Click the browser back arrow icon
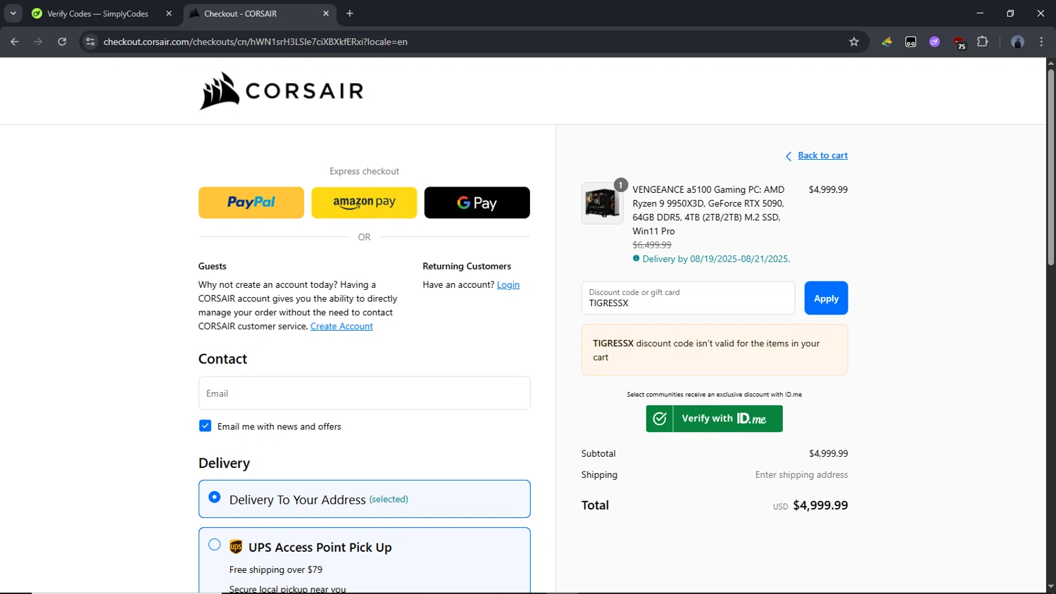This screenshot has height=594, width=1056. (15, 42)
